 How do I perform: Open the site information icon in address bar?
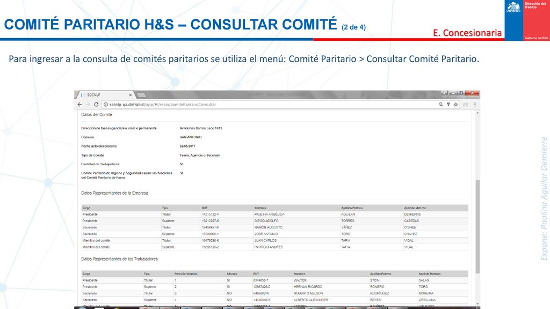(106, 105)
